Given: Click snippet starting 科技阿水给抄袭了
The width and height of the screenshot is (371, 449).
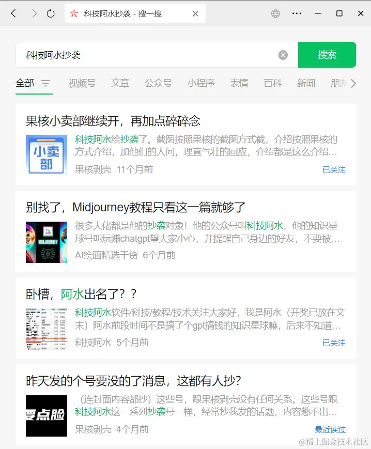Looking at the screenshot, I should (206, 146).
